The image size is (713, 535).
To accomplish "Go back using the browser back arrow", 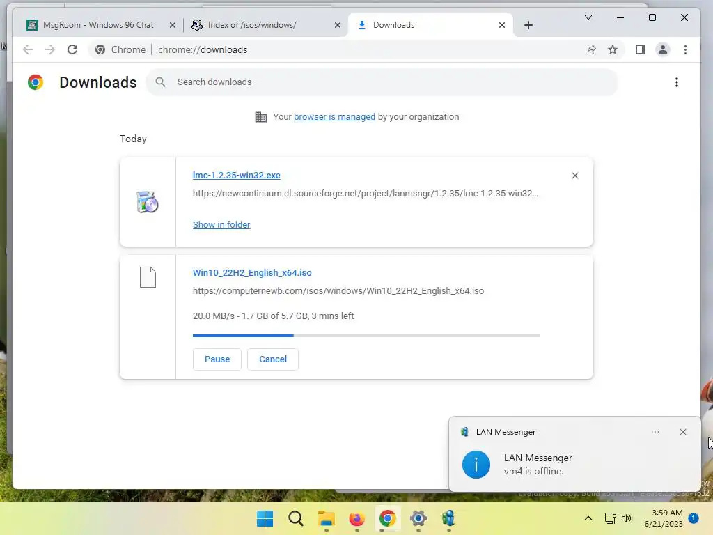I will tap(28, 49).
